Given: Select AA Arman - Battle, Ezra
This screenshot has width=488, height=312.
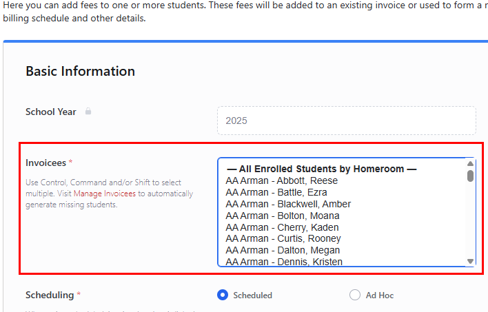Looking at the screenshot, I should pos(276,192).
